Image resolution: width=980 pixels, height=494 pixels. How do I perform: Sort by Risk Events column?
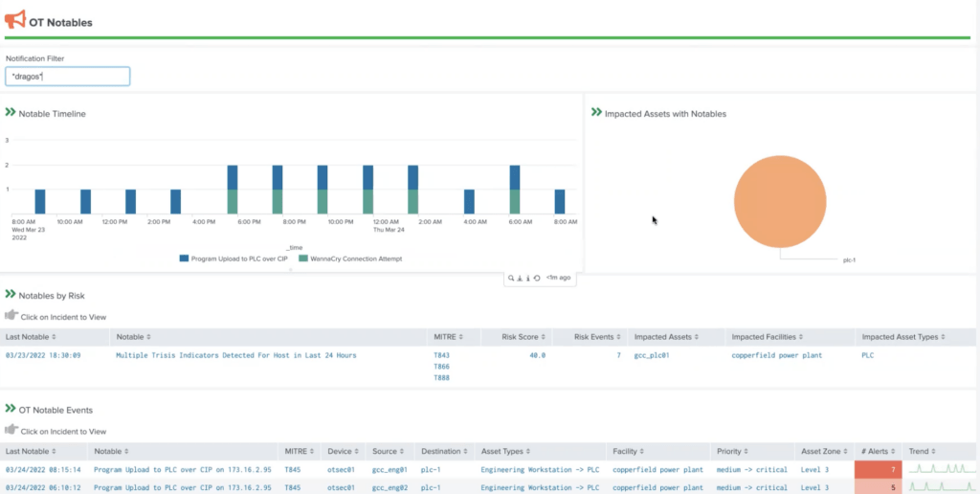pyautogui.click(x=596, y=337)
